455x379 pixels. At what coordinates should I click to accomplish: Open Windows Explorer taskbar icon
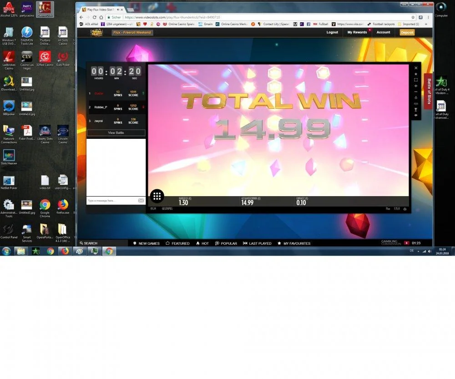[21, 251]
